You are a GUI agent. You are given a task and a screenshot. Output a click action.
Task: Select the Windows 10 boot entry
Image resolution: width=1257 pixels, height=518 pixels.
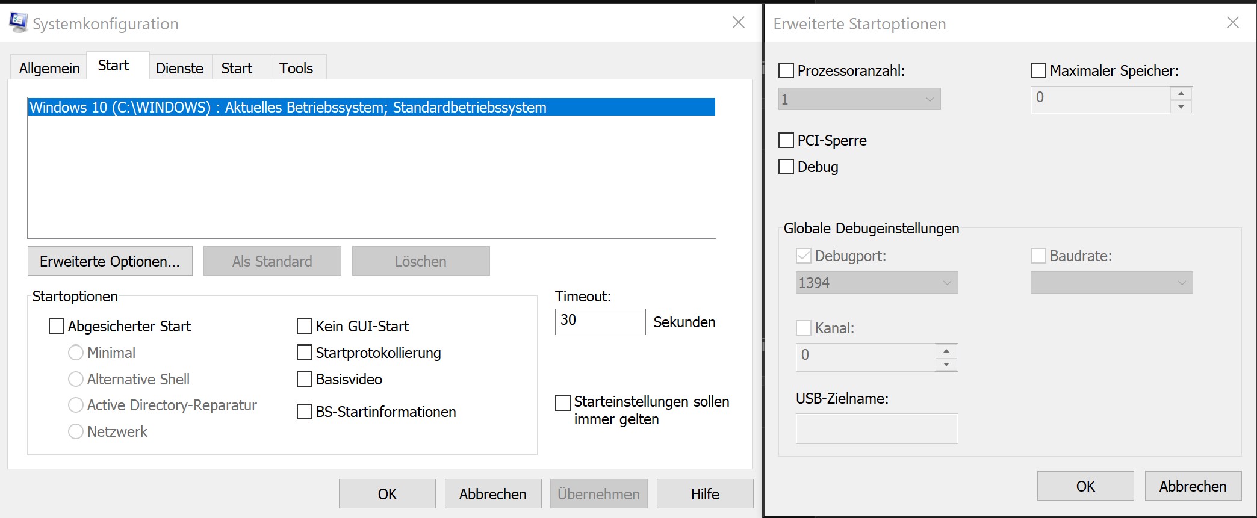371,107
